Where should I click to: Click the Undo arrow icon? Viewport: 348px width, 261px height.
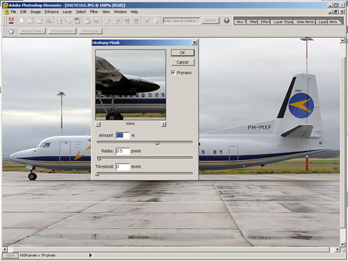point(127,21)
